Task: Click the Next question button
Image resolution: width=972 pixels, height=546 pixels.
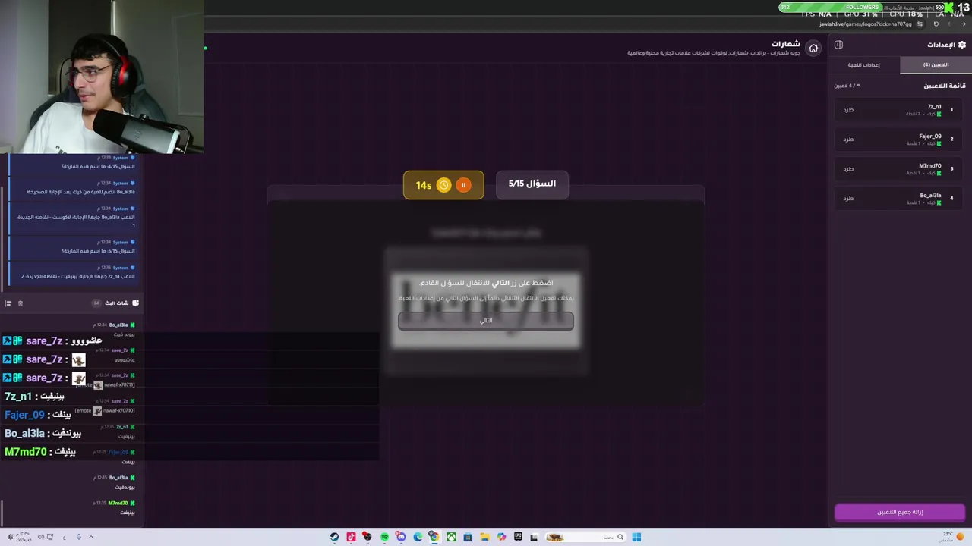Action: (x=486, y=320)
